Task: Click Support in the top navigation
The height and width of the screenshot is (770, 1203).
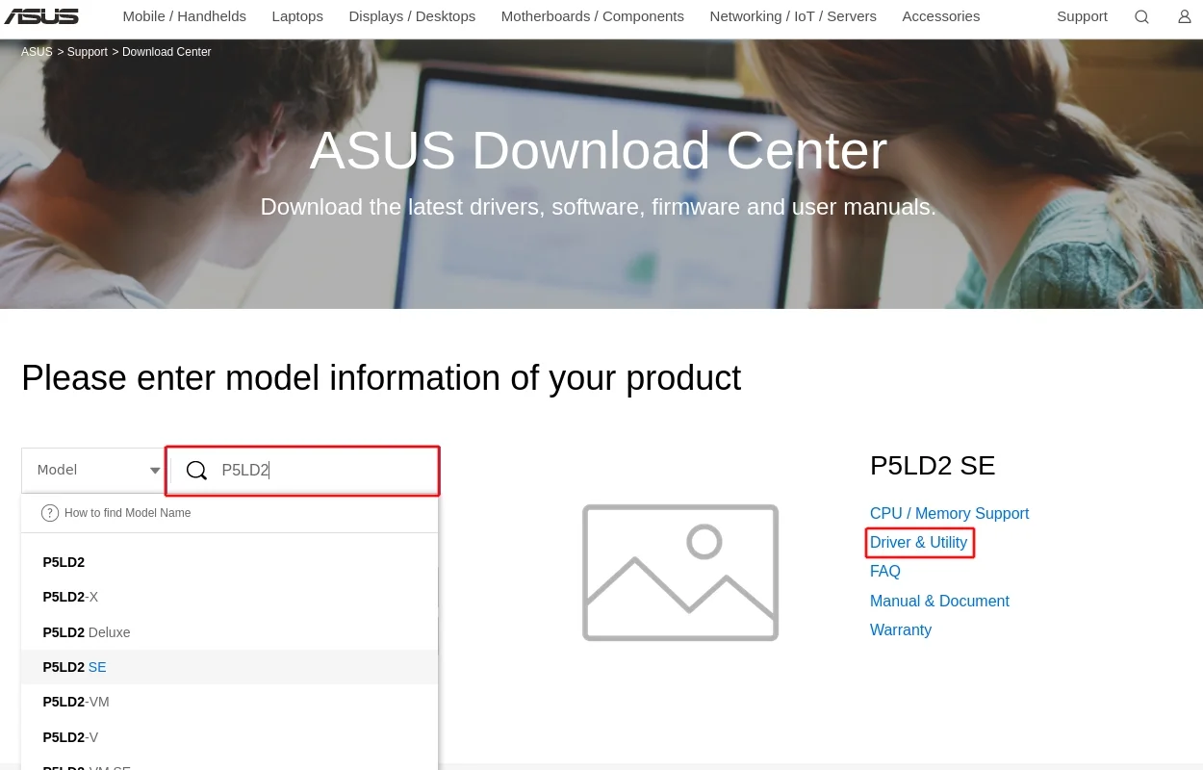Action: point(1082,16)
